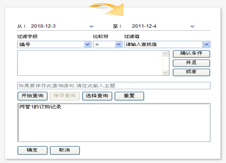Click the 确定 button
Screen dimensions: 226x163
33,150
